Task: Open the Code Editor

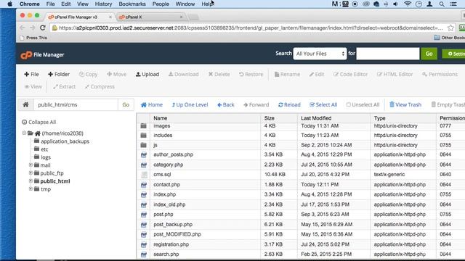Action: 350,74
